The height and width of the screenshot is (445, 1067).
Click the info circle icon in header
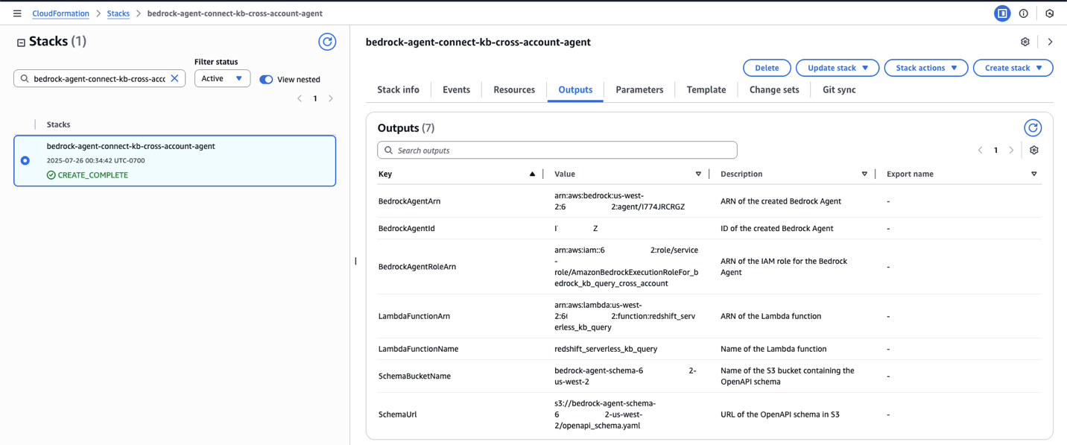(x=1024, y=13)
